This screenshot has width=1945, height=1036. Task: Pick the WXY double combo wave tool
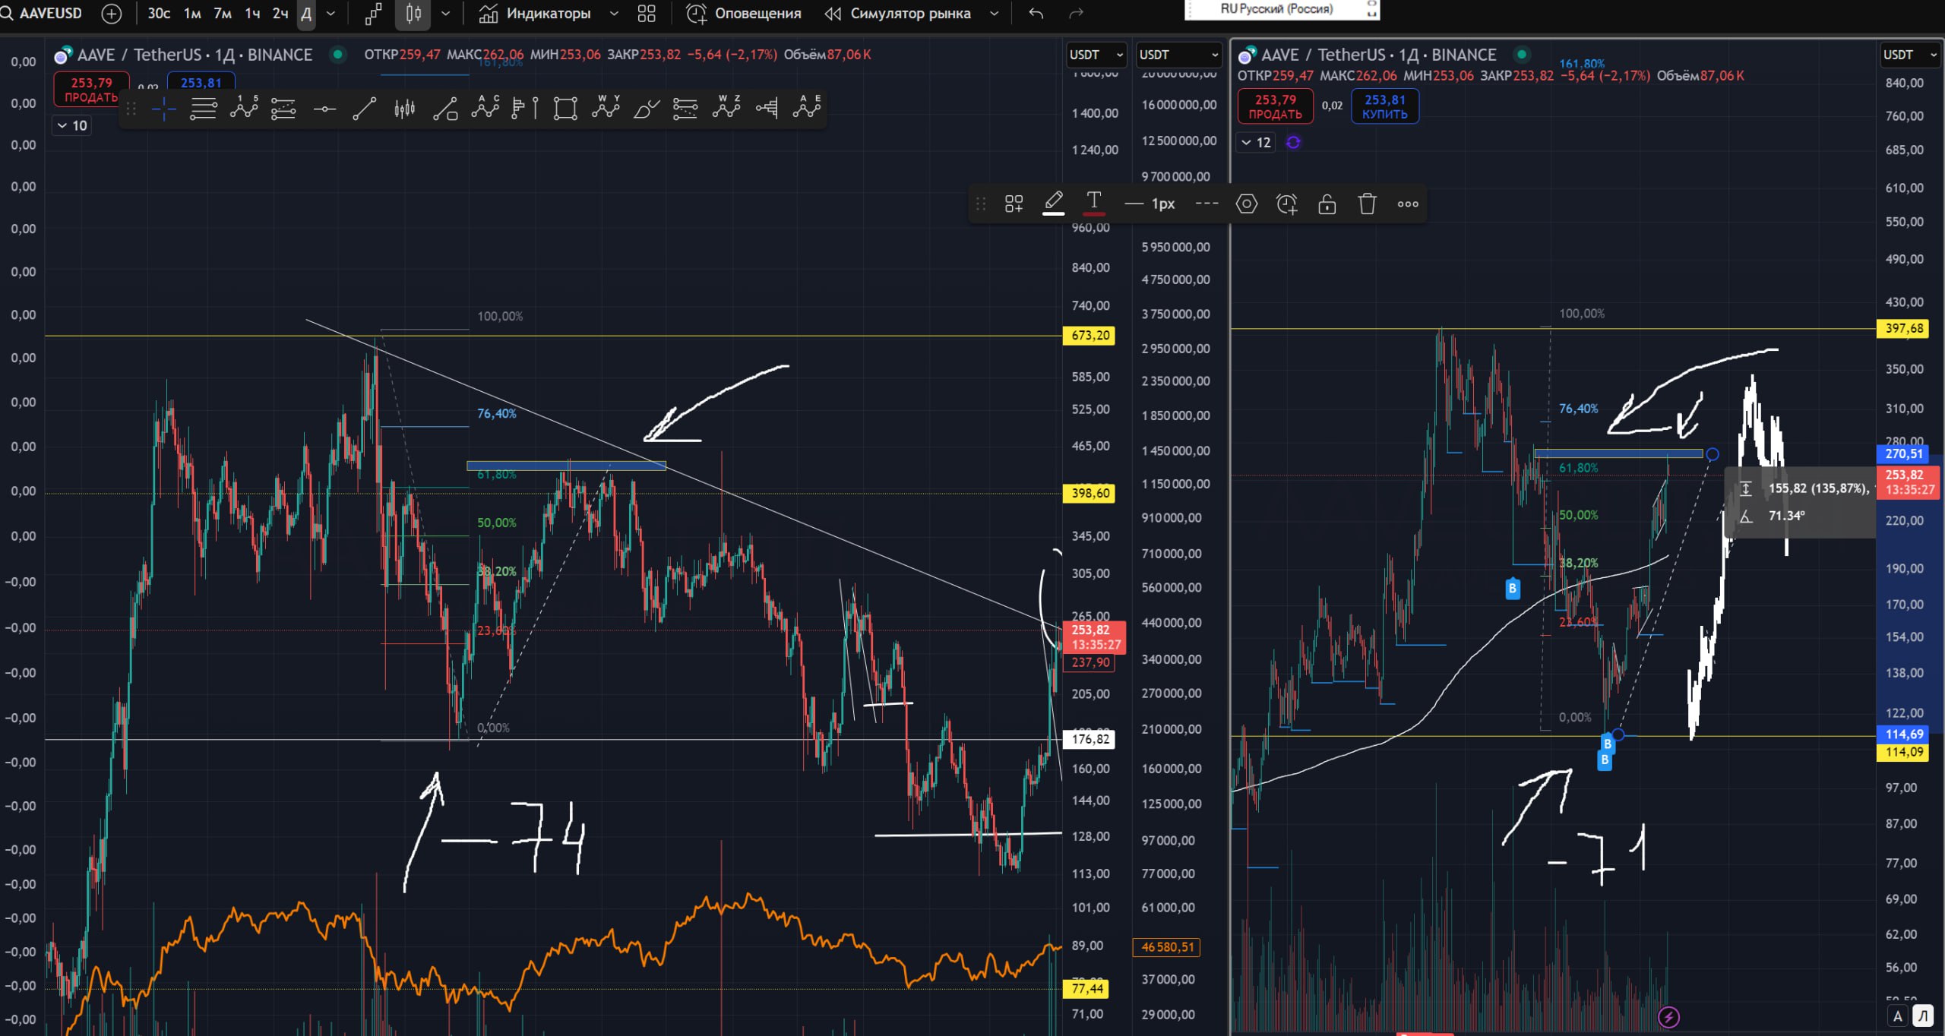click(x=606, y=109)
